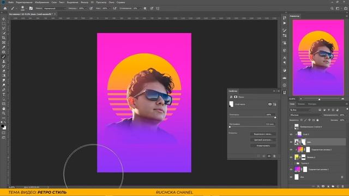The width and height of the screenshot is (349, 196).
Task: Click the foreground color swatch
Action: pos(2,126)
